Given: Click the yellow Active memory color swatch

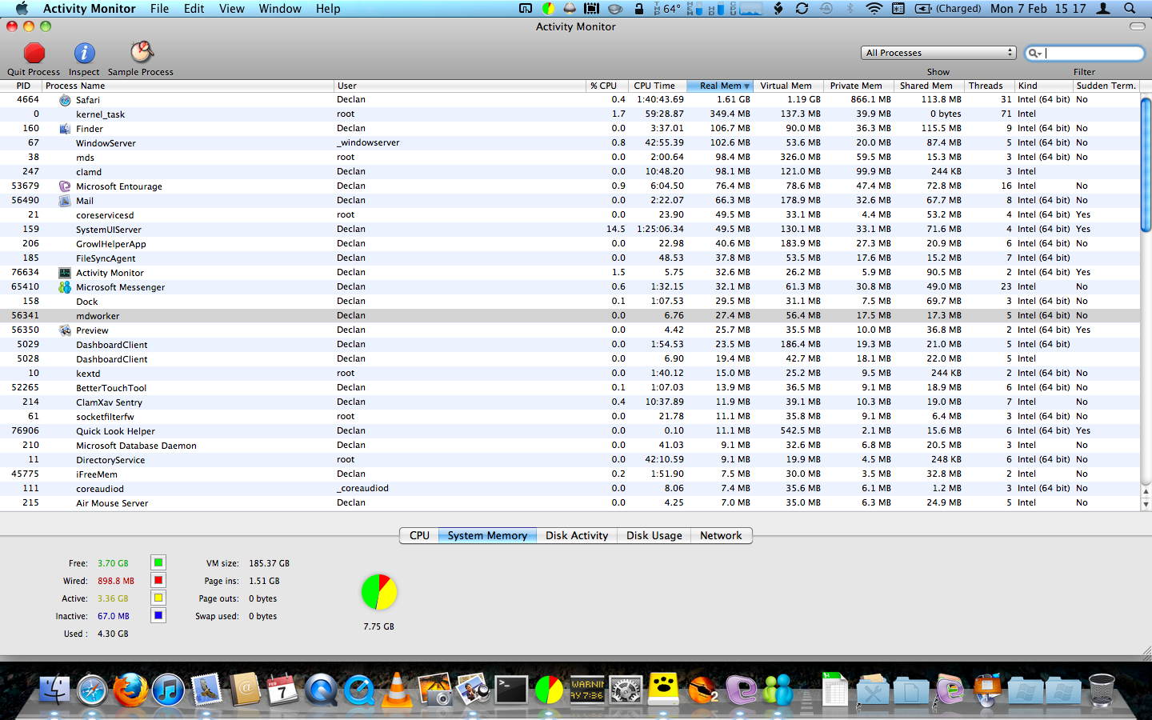Looking at the screenshot, I should pos(158,598).
